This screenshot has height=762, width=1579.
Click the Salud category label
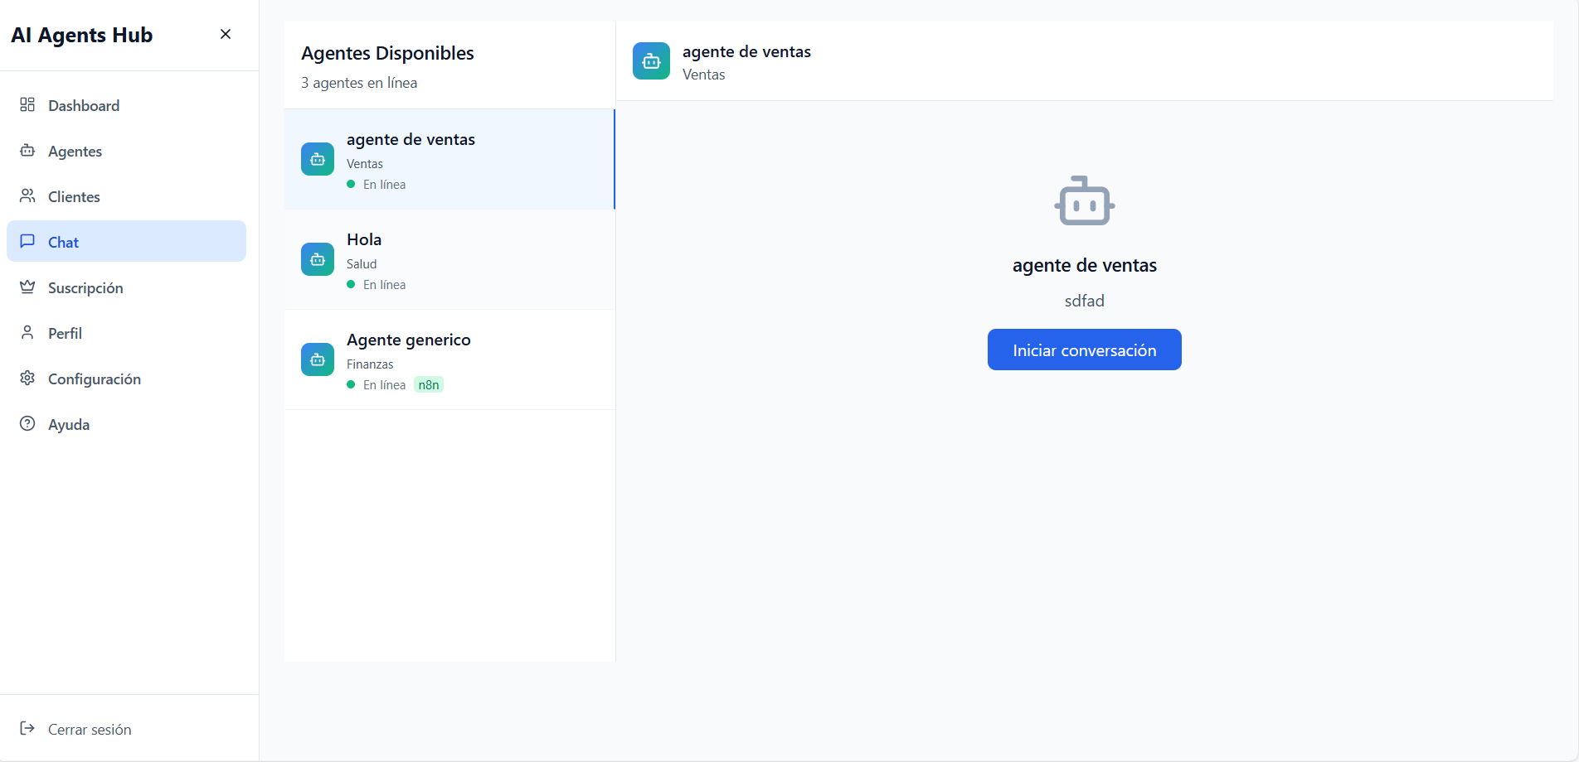click(x=362, y=264)
